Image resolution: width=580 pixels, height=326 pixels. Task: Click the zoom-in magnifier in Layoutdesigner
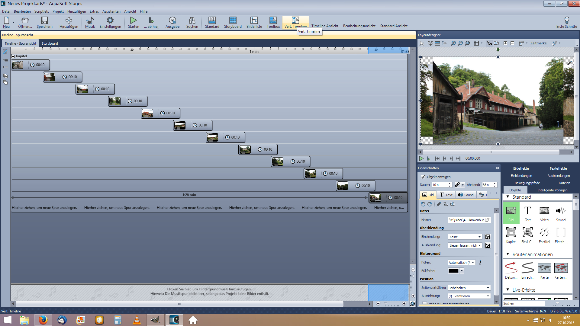[453, 43]
